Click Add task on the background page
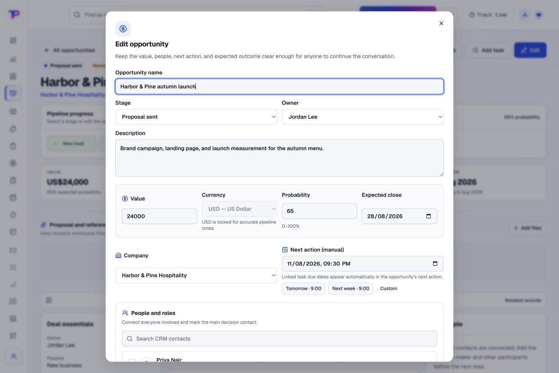559x373 pixels. pos(488,50)
